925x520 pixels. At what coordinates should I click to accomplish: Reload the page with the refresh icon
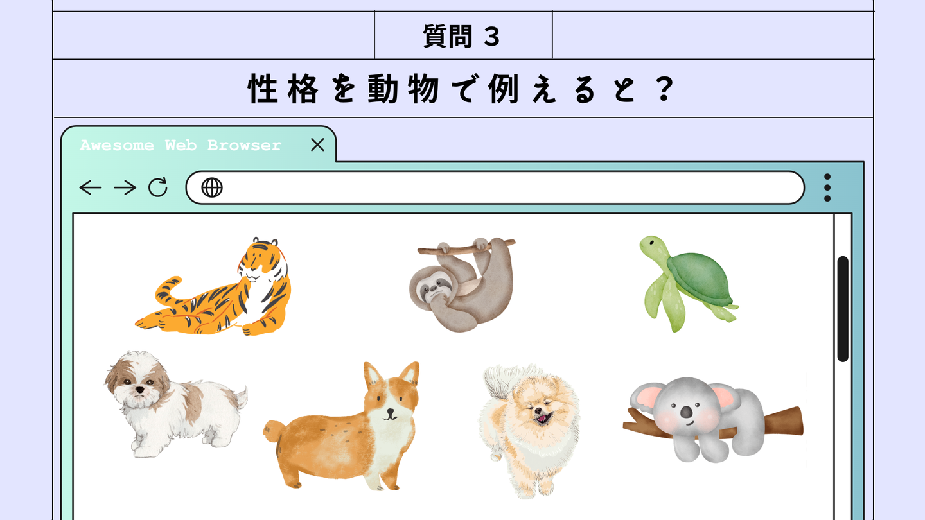point(158,187)
